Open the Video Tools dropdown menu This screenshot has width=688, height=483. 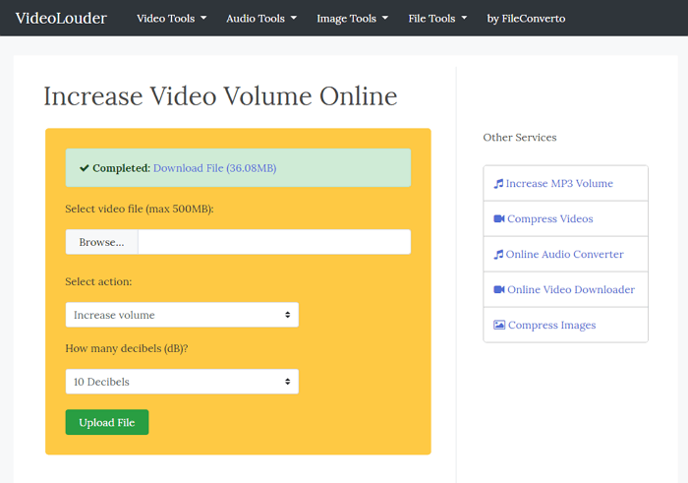172,18
